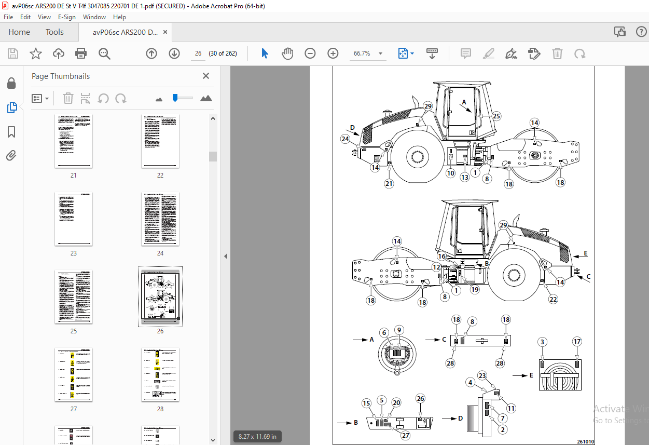Print the document
649x445 pixels.
81,53
